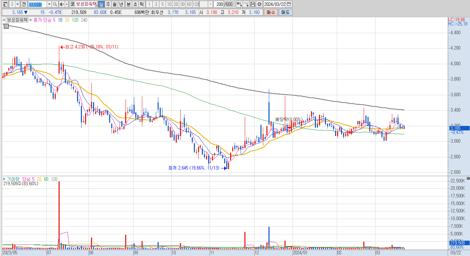Click the 120-period MA legend number in green
This screenshot has height=256, width=470.
pos(75,20)
